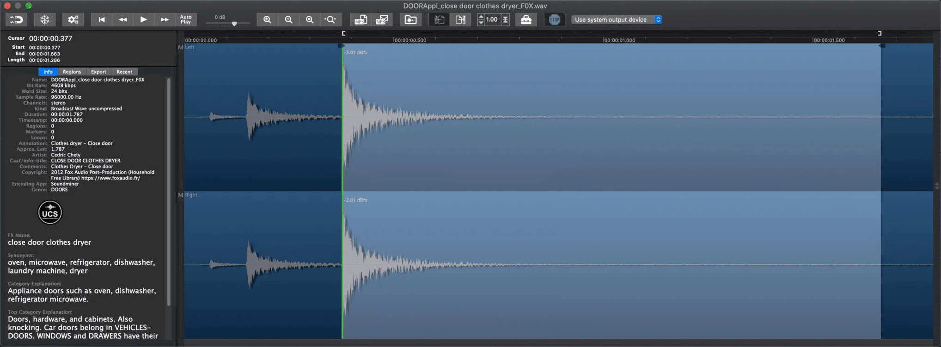Mute the Left channel with the M toggle

coord(180,47)
